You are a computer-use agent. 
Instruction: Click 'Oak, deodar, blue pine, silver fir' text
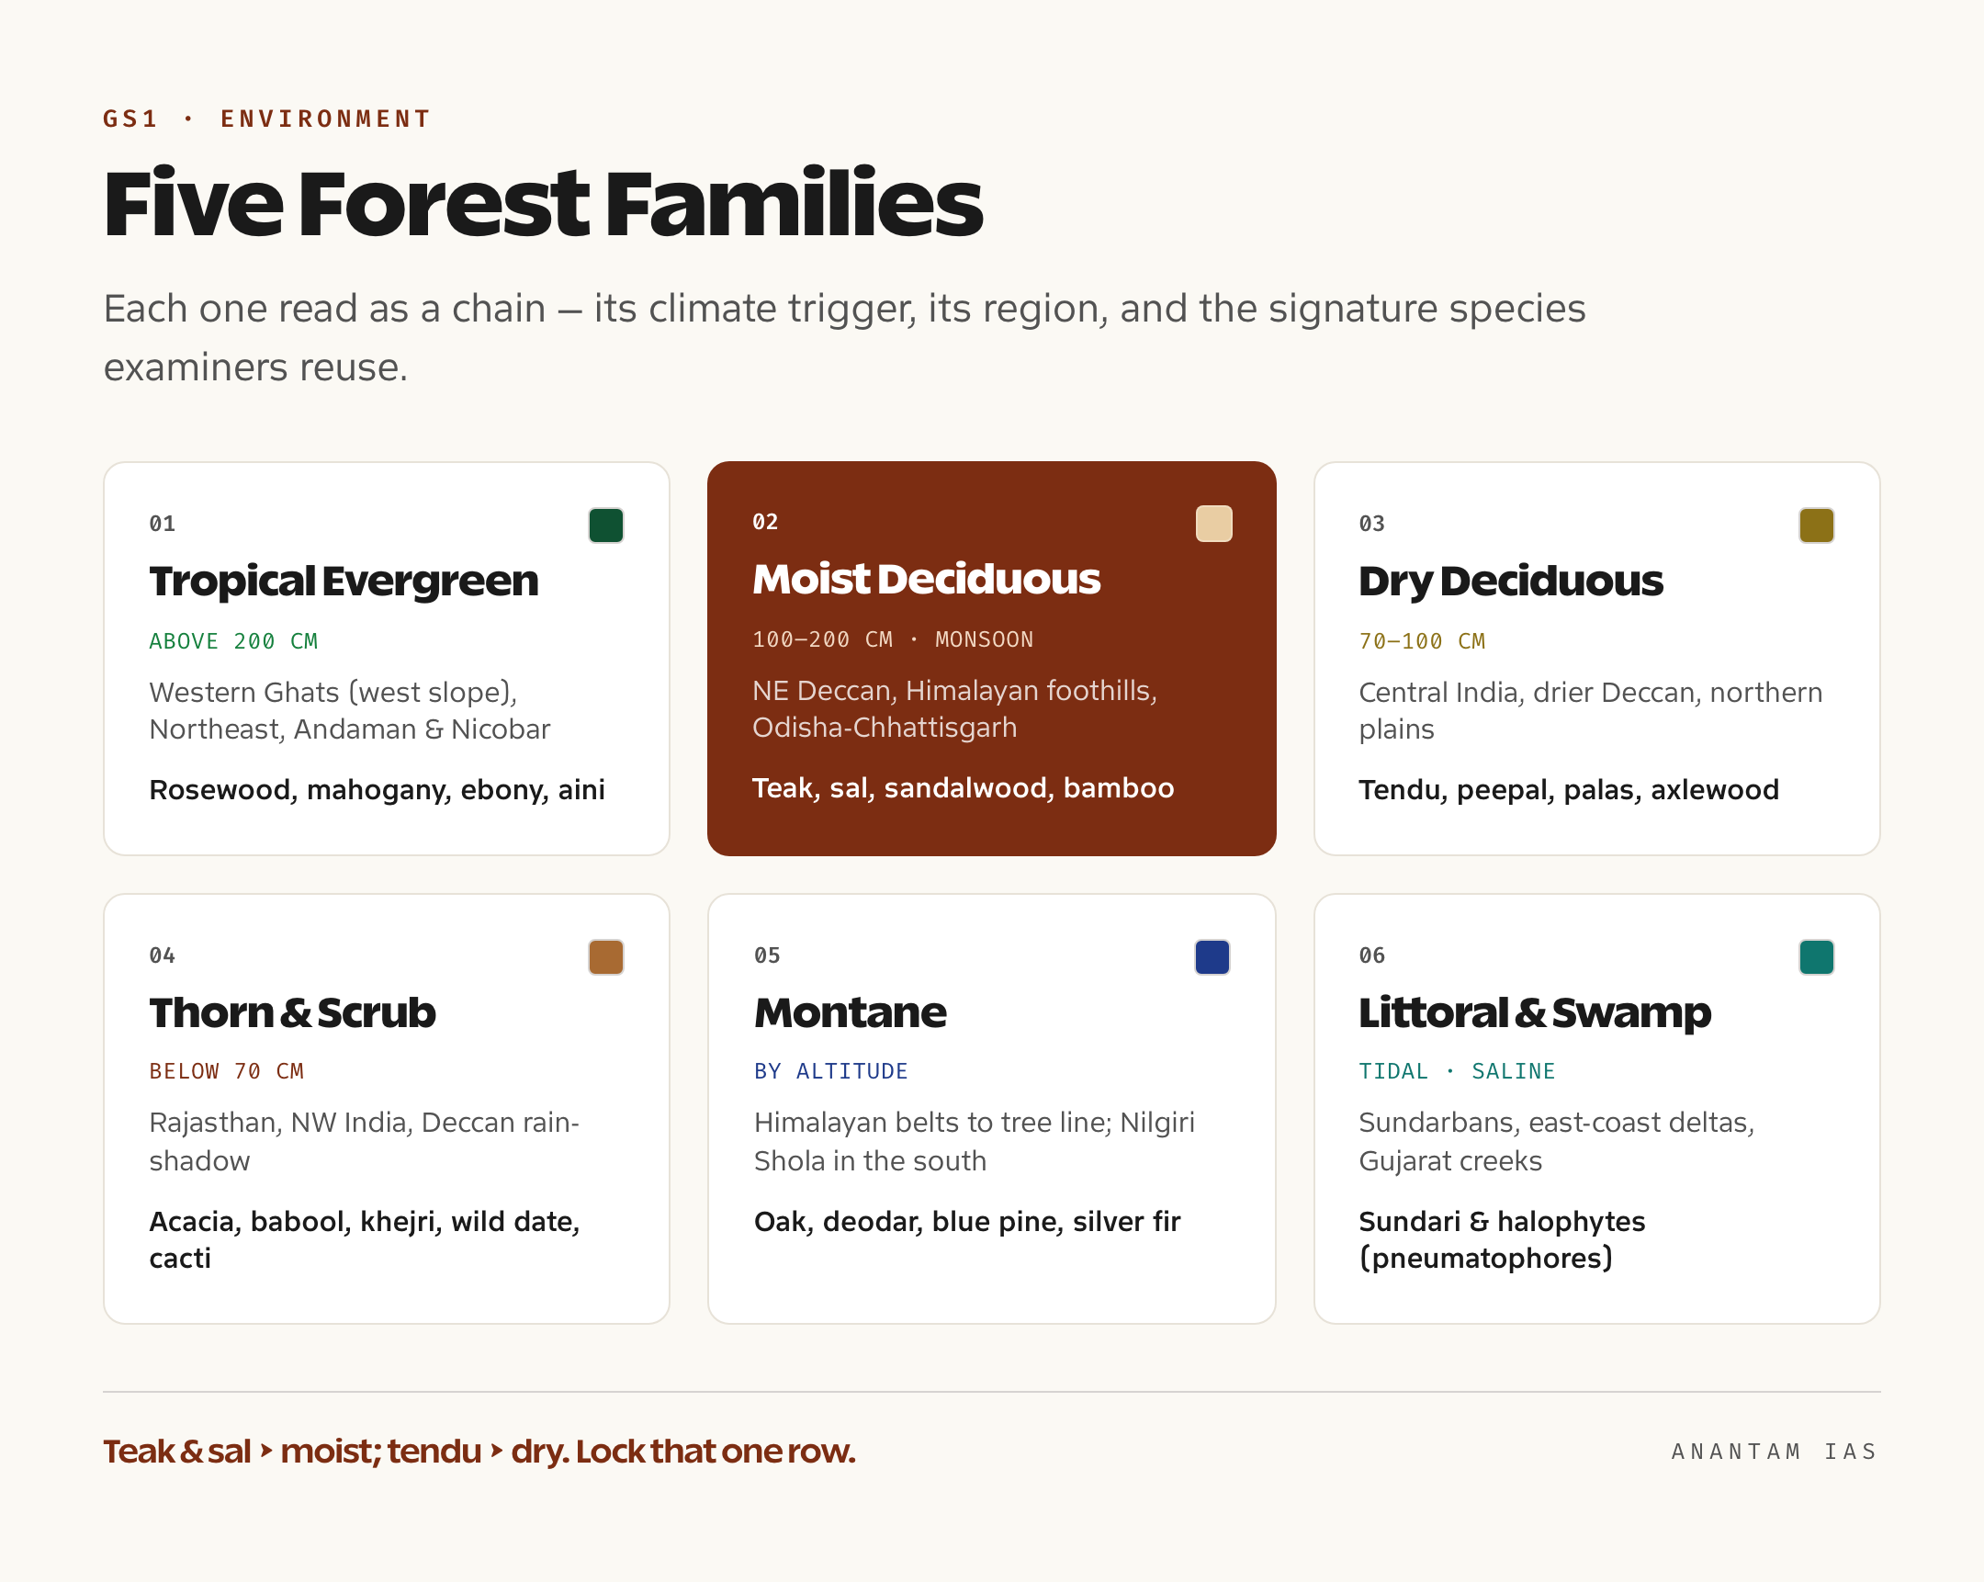(966, 1222)
